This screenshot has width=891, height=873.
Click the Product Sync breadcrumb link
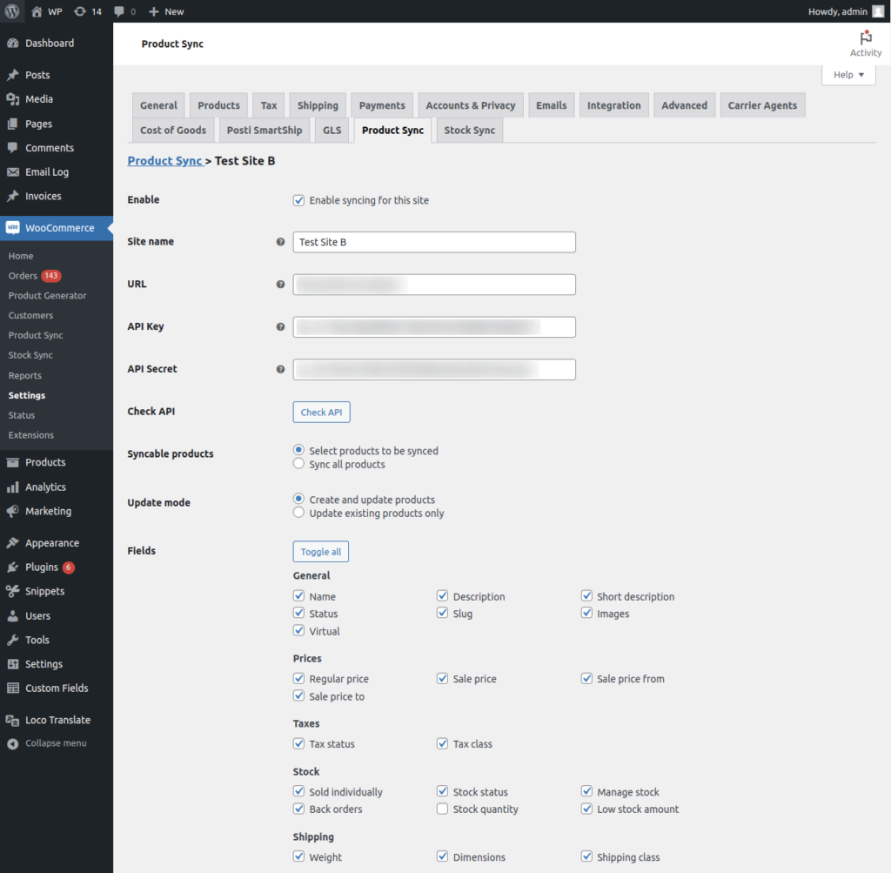[165, 160]
